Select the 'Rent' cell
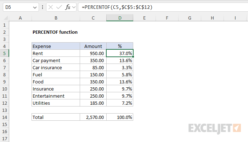 click(56, 53)
